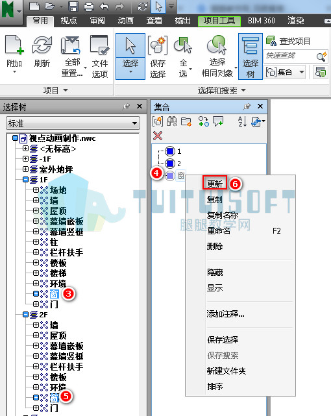Switch to the 查看 ribbon tab
Screen dimensions: 331x416
(x=154, y=21)
